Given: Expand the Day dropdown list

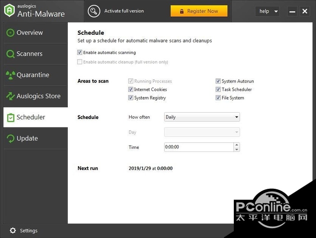Looking at the screenshot, I should tap(202, 132).
